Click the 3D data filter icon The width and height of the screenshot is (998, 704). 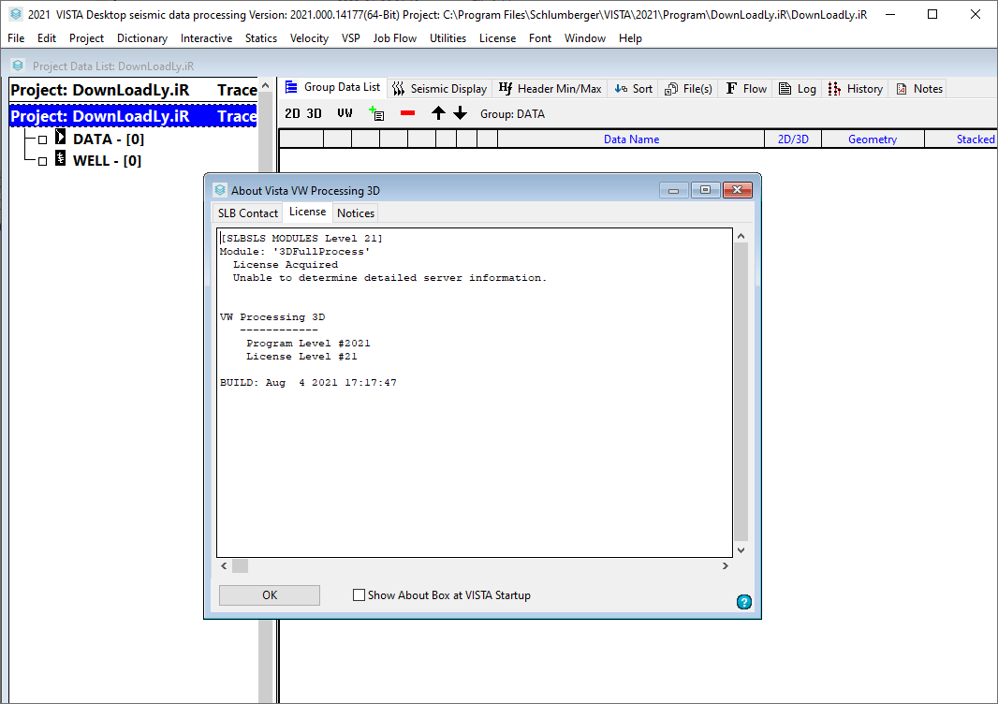(x=314, y=114)
